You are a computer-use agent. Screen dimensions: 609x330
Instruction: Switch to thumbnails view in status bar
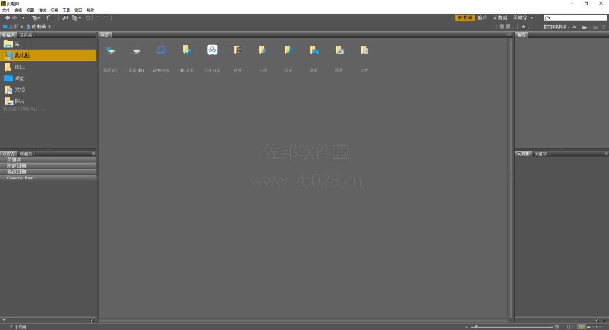(x=581, y=327)
